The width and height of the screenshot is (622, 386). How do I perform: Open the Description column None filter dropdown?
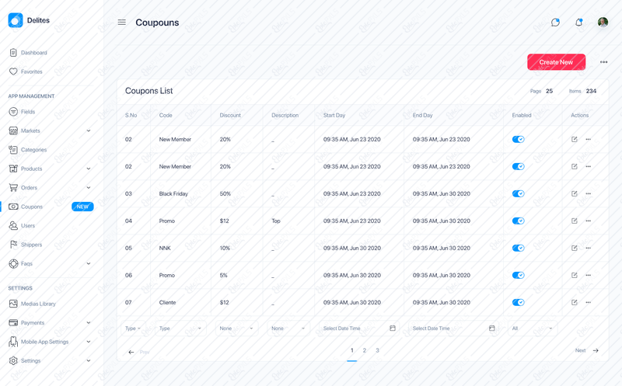tap(288, 329)
